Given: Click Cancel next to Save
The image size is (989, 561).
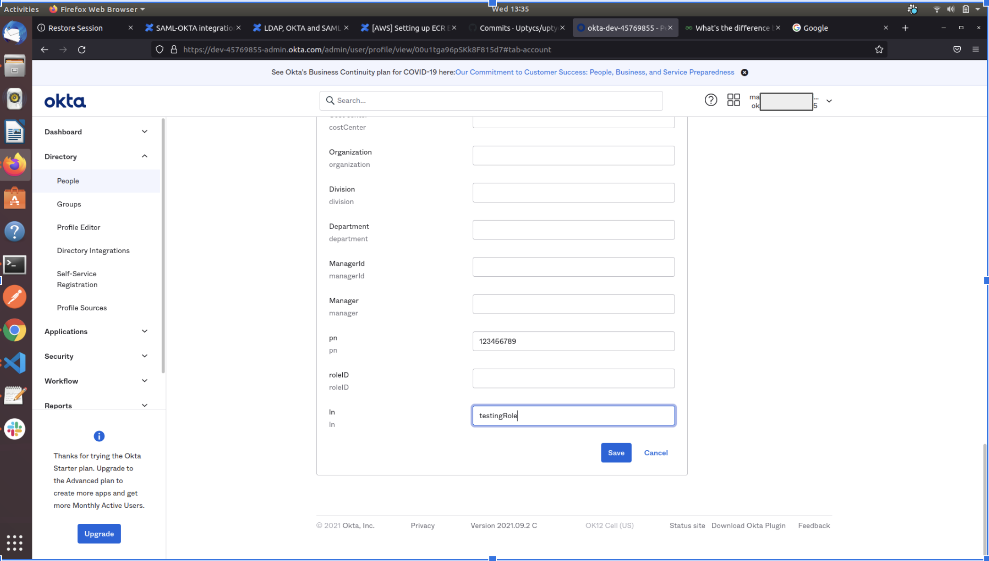Looking at the screenshot, I should [656, 453].
